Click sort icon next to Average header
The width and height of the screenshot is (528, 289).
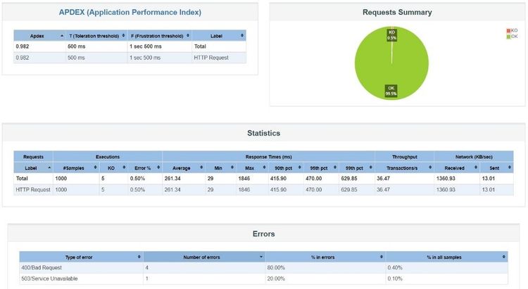[201, 167]
